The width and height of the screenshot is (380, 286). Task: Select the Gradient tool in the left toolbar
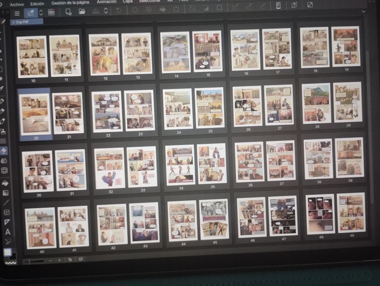point(6,193)
